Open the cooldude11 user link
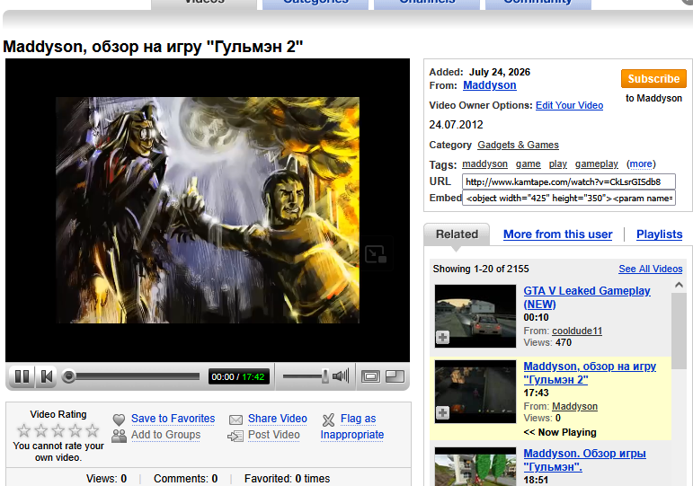This screenshot has height=486, width=693. click(577, 331)
